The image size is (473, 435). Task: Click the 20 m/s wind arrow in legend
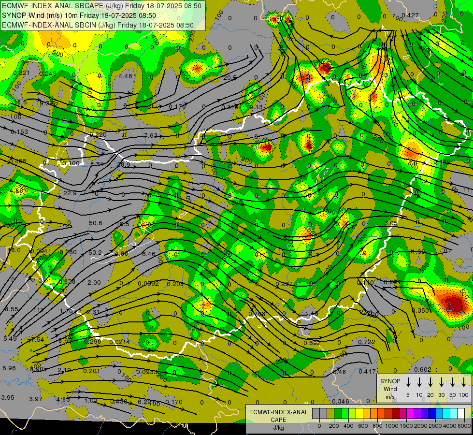coord(430,382)
